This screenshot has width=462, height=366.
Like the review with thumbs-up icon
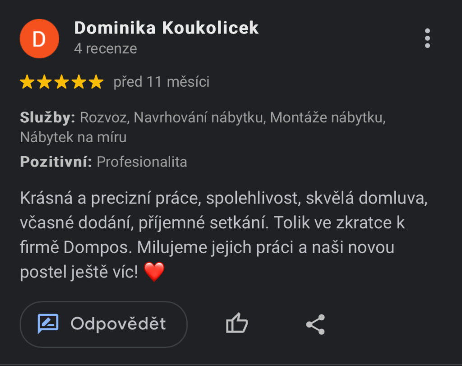(237, 323)
